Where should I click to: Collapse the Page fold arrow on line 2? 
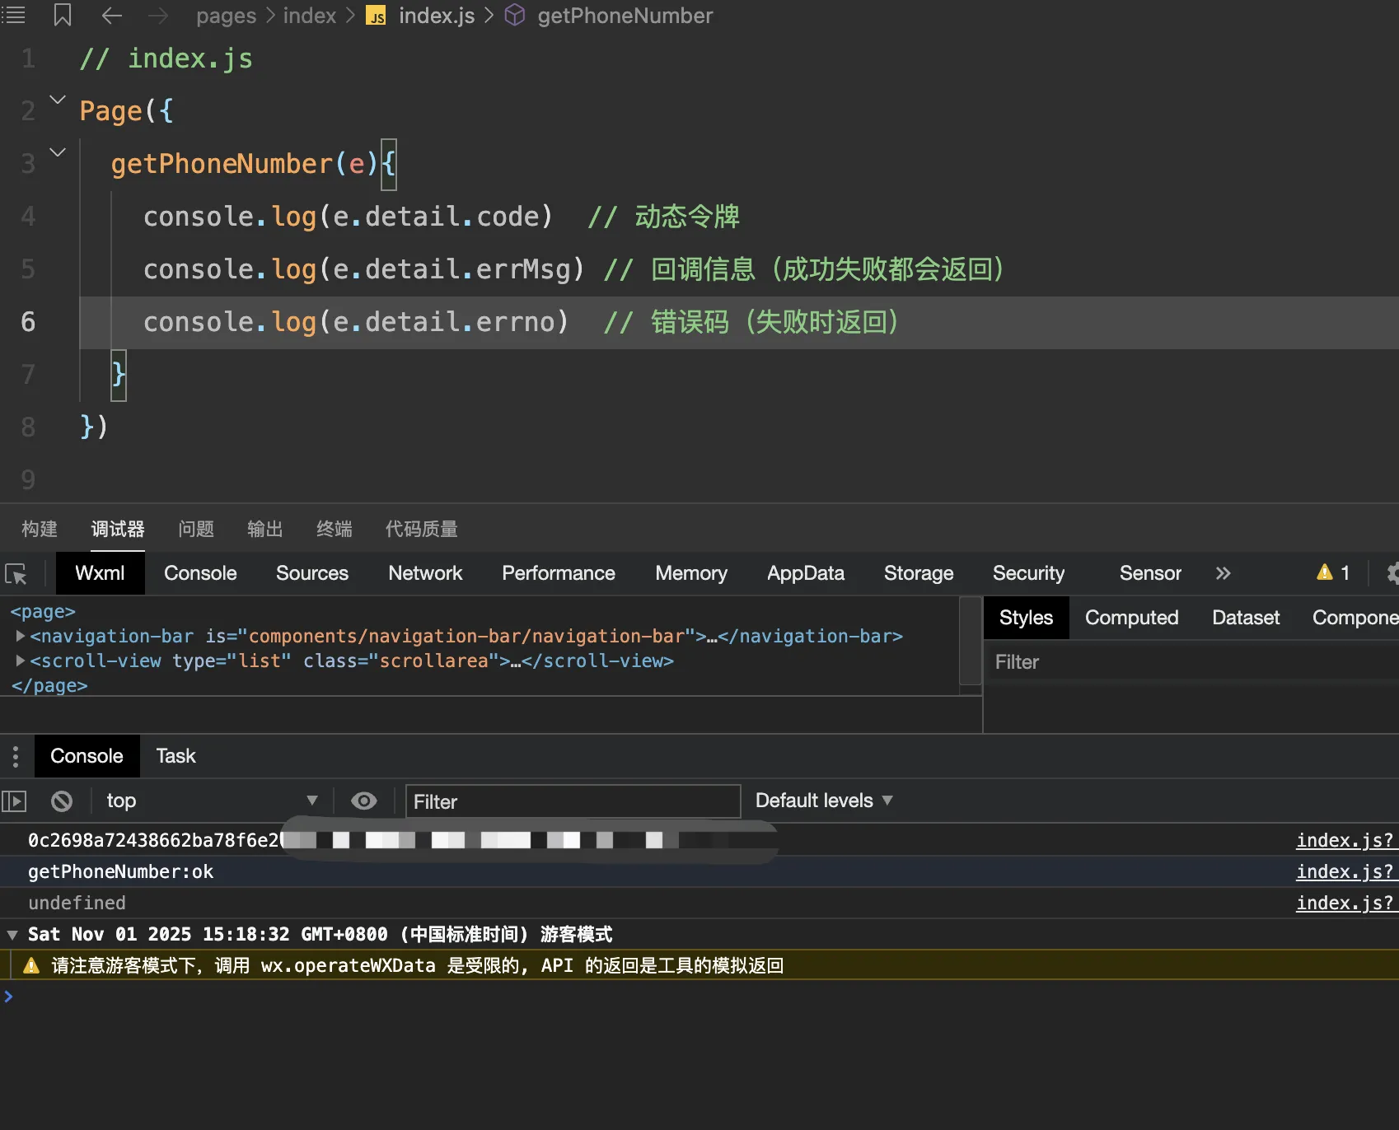pyautogui.click(x=58, y=100)
